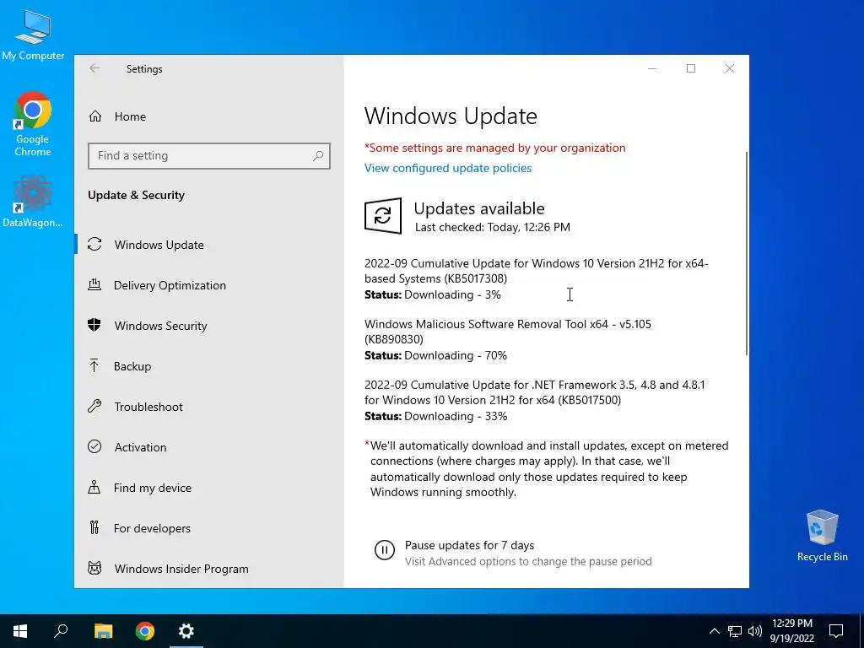Click the search magnifier in Find a setting
The image size is (864, 648).
[x=318, y=156]
